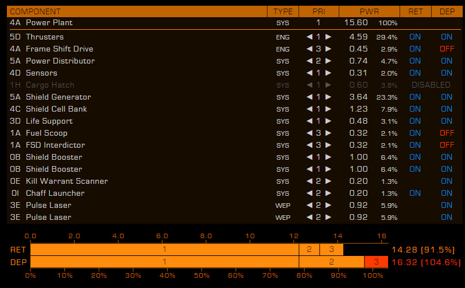The image size is (465, 288).
Task: Raise Shield Generator priority via right arrow
Action: pyautogui.click(x=328, y=97)
